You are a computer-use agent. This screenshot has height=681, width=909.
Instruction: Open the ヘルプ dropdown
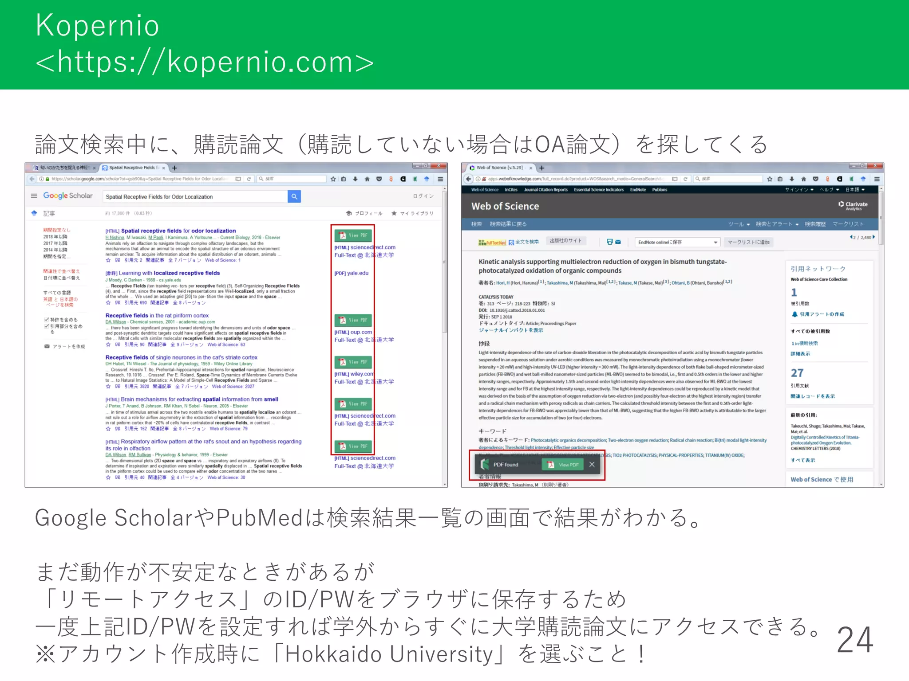click(x=830, y=190)
